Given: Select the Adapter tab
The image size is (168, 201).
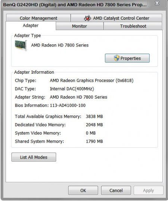Looking at the screenshot, I should click(x=31, y=26).
